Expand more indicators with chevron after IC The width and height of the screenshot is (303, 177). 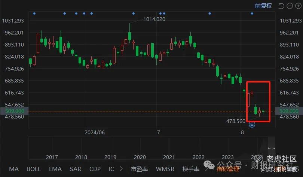(x=121, y=169)
